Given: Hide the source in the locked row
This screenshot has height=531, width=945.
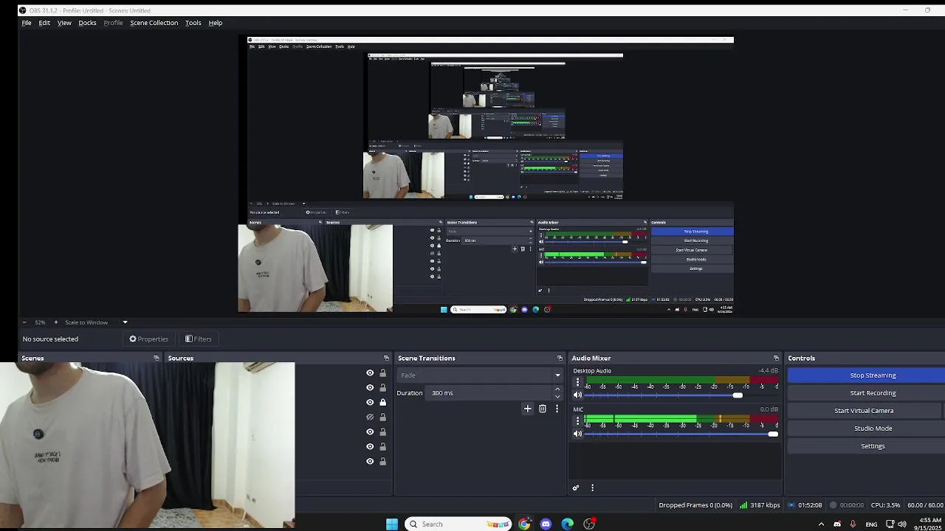Looking at the screenshot, I should point(370,402).
